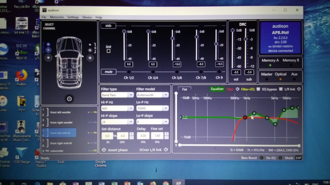Toggle the EQ L/R link checkbox

coord(299,89)
